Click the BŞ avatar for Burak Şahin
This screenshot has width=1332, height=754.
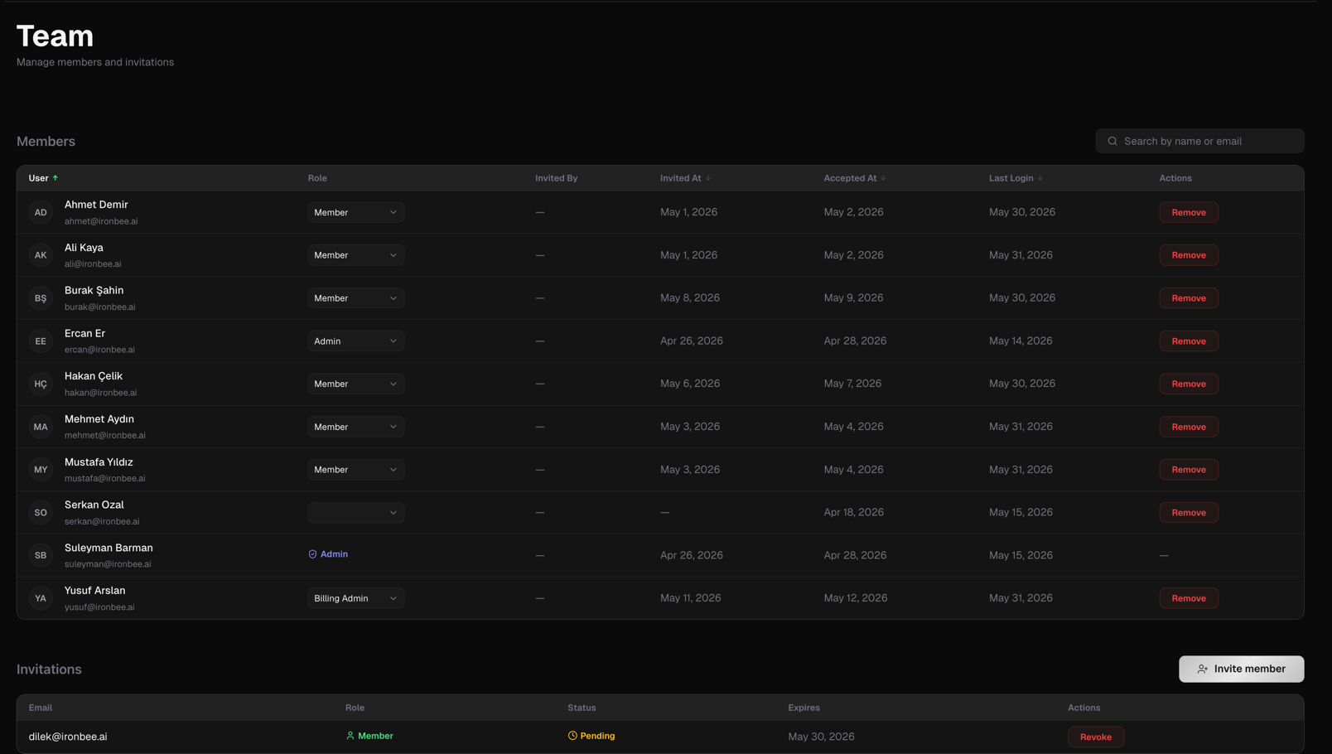(41, 298)
